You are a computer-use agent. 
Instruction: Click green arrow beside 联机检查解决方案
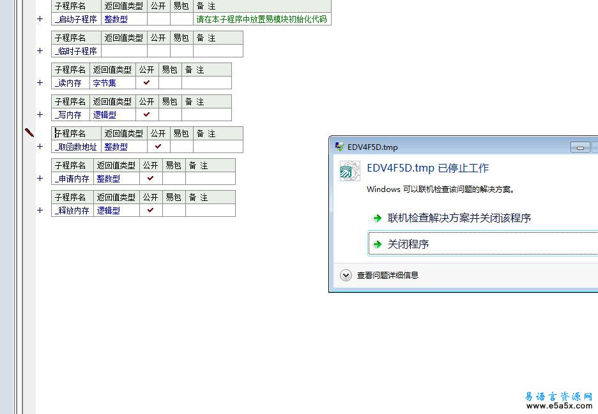(378, 218)
